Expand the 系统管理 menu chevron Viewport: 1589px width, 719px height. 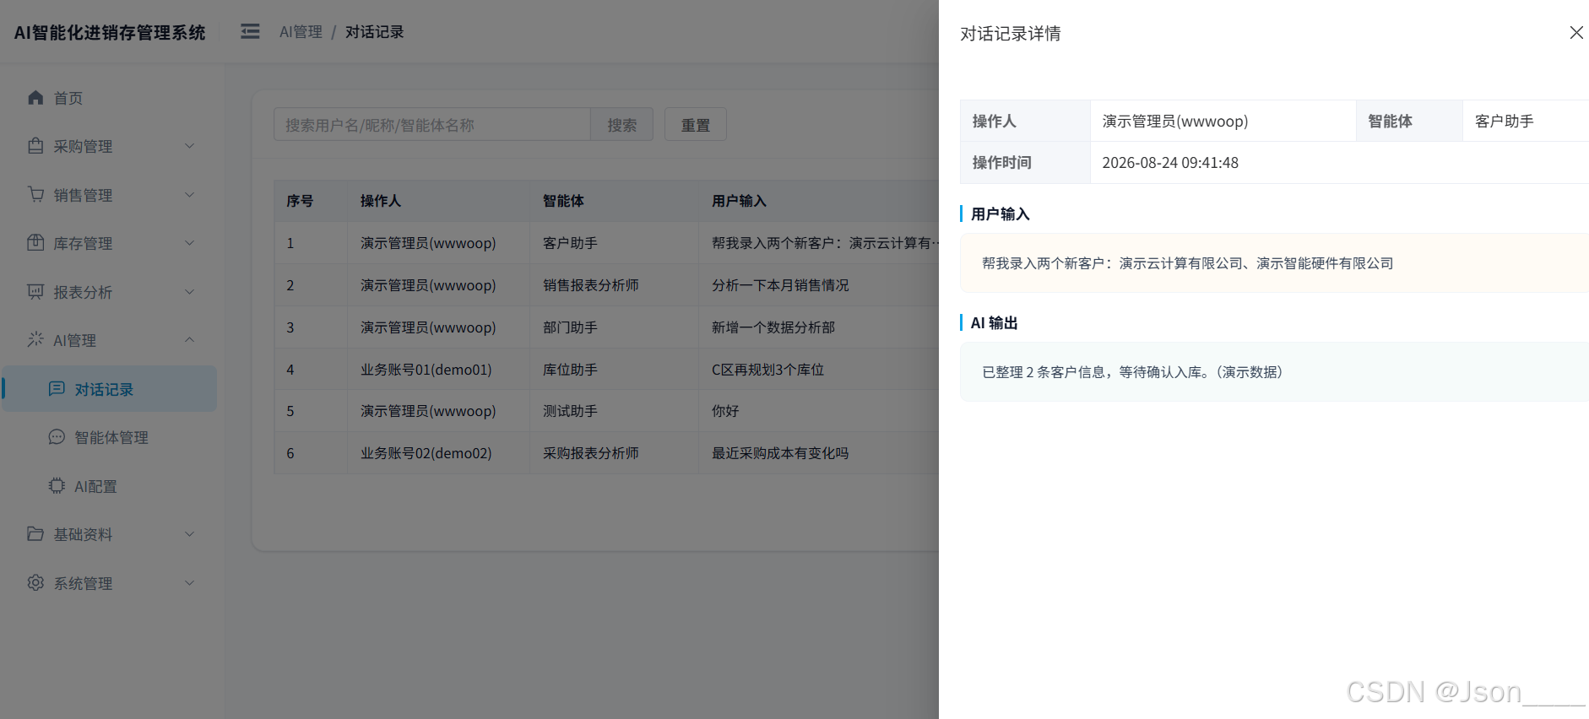[189, 583]
